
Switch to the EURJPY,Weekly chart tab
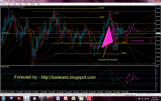coord(35,94)
